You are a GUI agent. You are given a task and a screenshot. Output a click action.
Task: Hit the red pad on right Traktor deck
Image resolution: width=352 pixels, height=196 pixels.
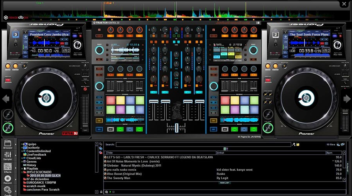coord(225,100)
